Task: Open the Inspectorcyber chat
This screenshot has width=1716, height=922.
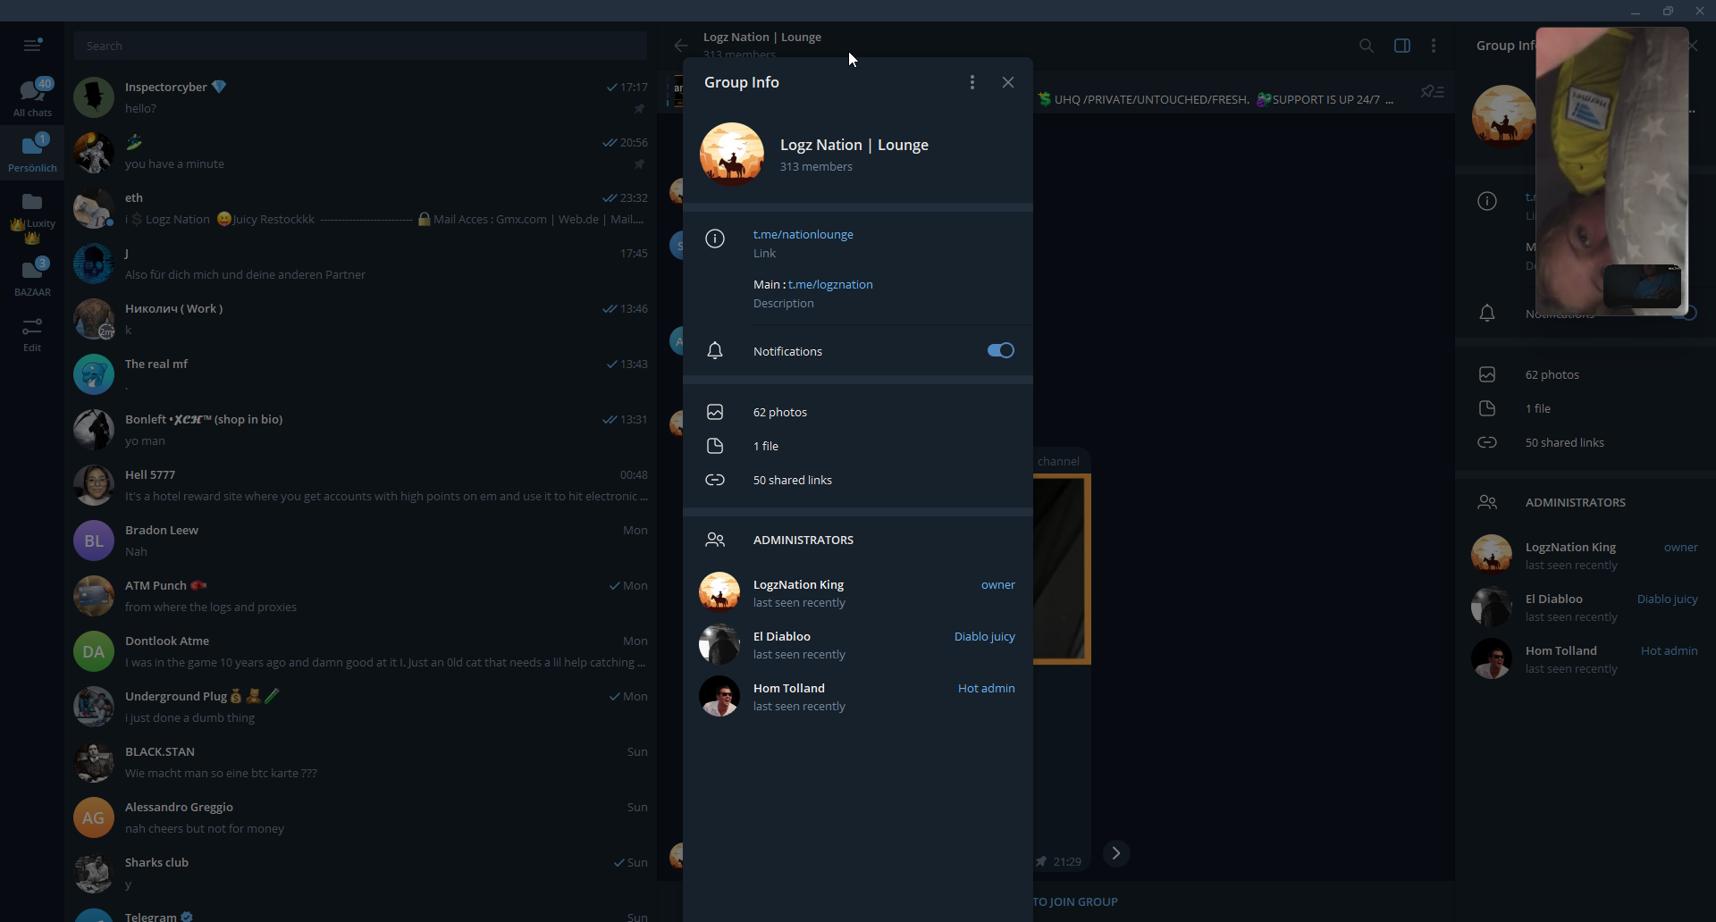Action: 360,97
